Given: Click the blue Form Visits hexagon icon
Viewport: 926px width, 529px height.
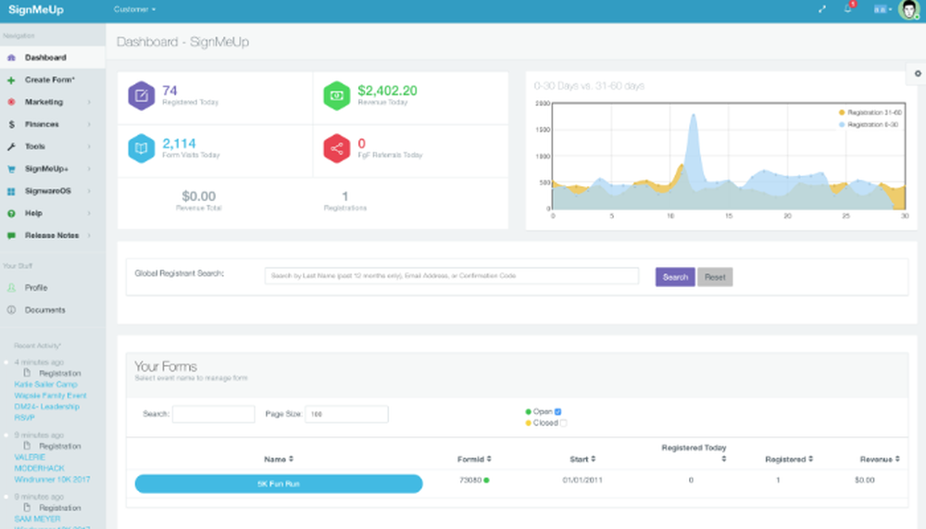Looking at the screenshot, I should point(141,148).
